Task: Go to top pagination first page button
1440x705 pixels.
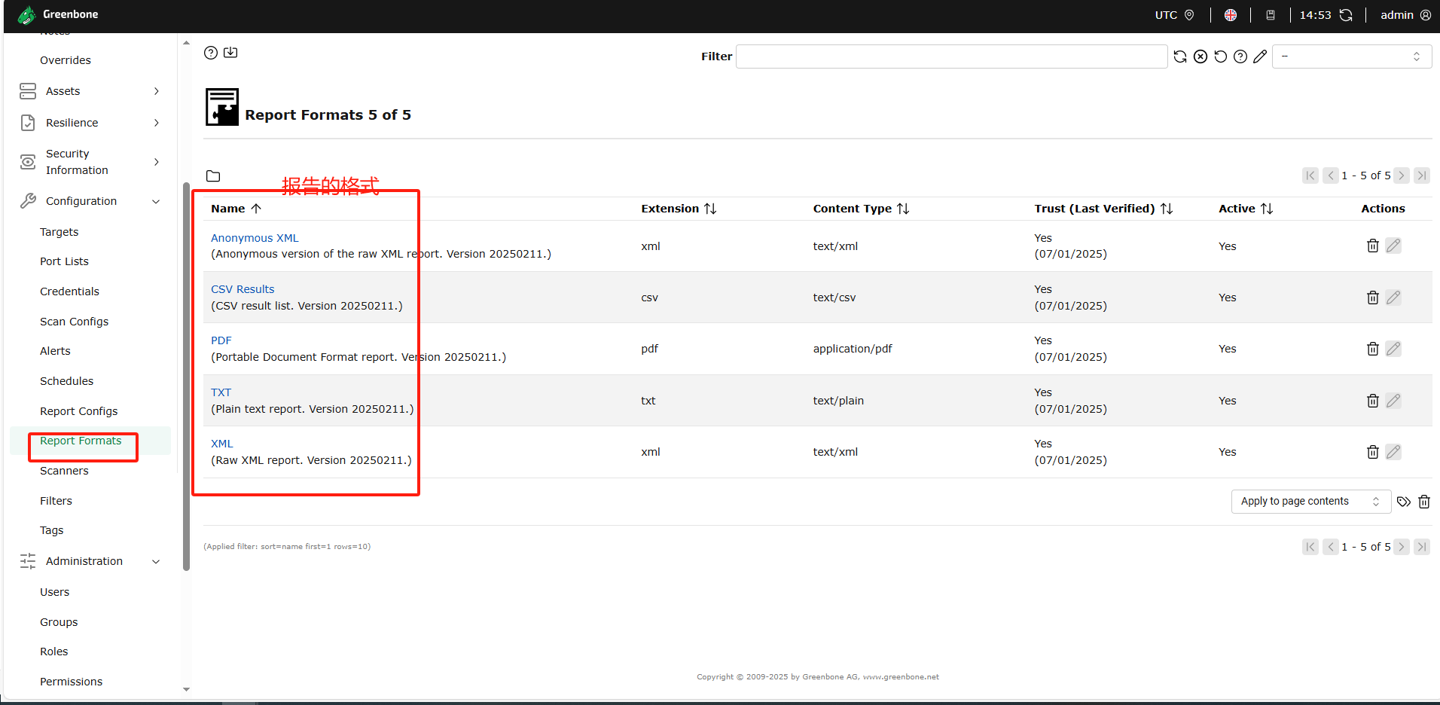Action: [1310, 175]
